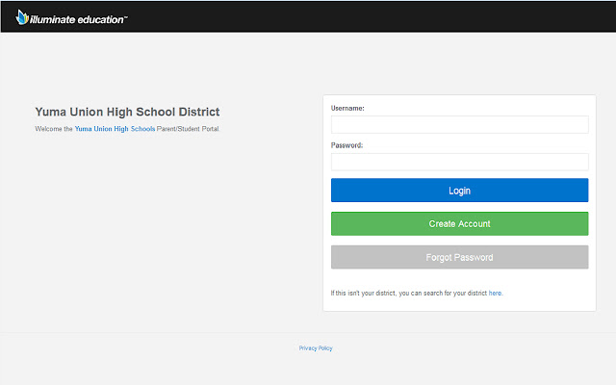Click the 'Password:' label text
The image size is (616, 385).
tap(346, 145)
